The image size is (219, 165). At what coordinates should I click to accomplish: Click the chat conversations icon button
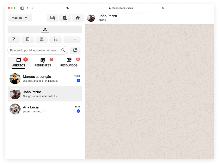[52, 18]
